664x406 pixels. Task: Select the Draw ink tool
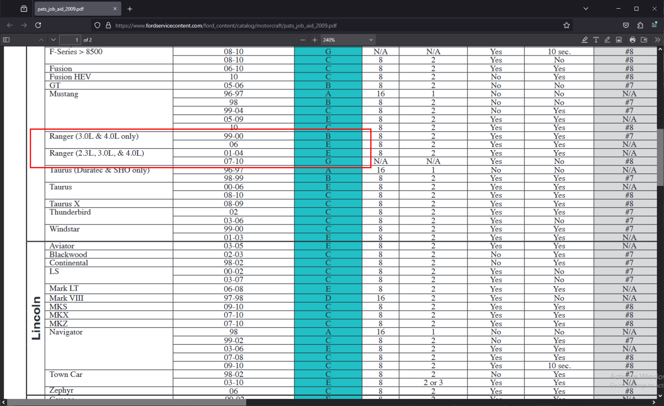click(607, 40)
